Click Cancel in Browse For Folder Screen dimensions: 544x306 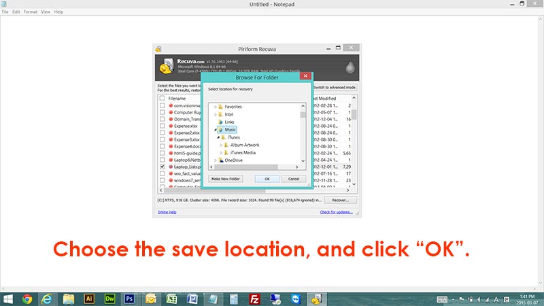[x=294, y=179]
